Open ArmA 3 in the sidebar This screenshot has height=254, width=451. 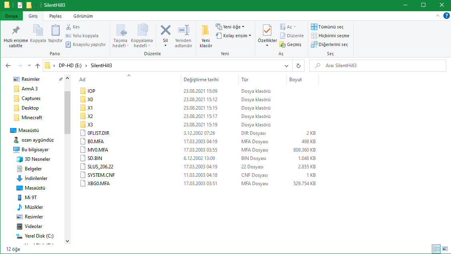29,88
